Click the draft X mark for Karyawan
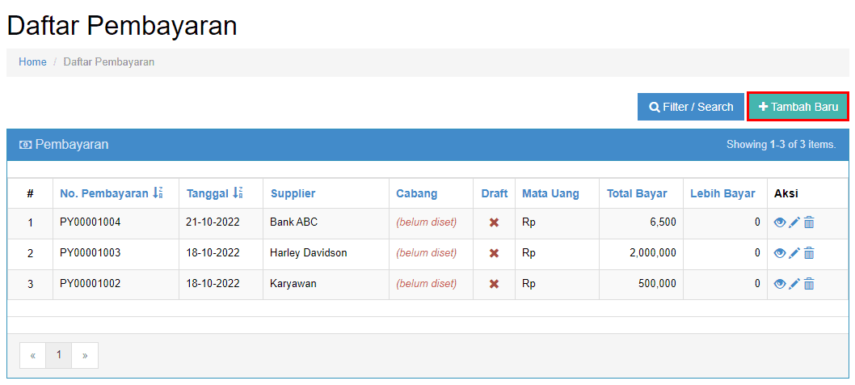The height and width of the screenshot is (385, 855). (x=494, y=284)
